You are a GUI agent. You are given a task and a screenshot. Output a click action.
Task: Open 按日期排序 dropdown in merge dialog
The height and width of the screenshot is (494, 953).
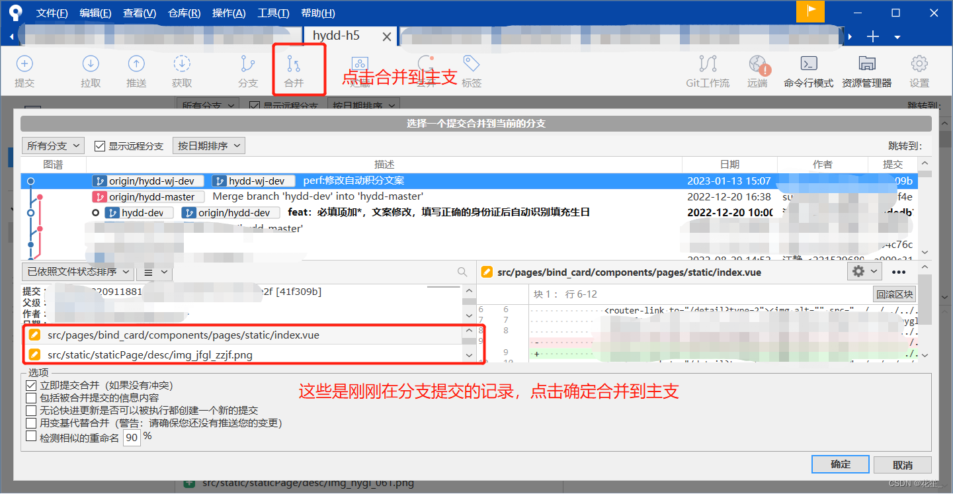pos(209,145)
